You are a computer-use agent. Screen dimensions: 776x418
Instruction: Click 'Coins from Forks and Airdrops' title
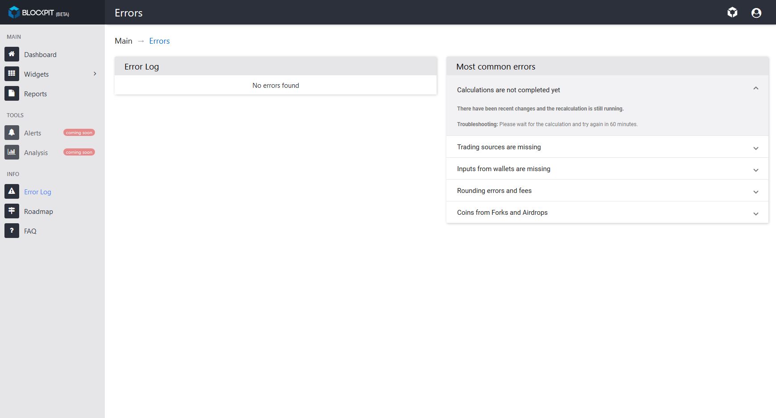click(x=502, y=213)
